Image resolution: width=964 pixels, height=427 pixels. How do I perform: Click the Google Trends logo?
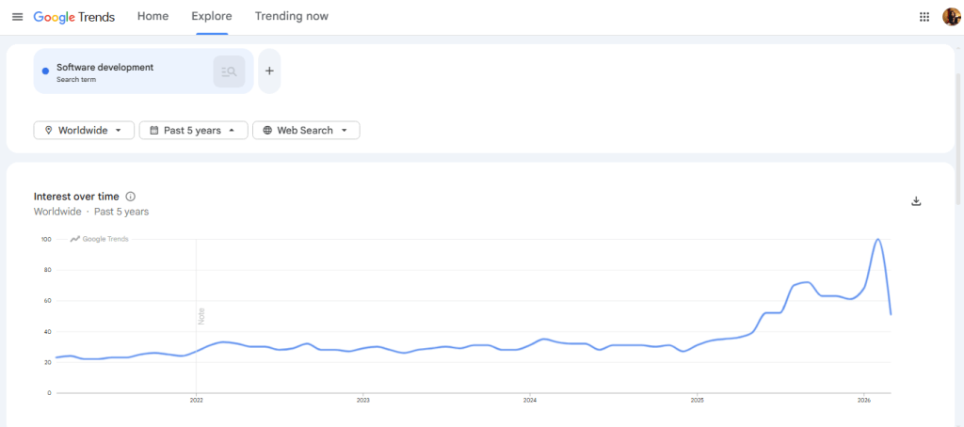point(77,17)
